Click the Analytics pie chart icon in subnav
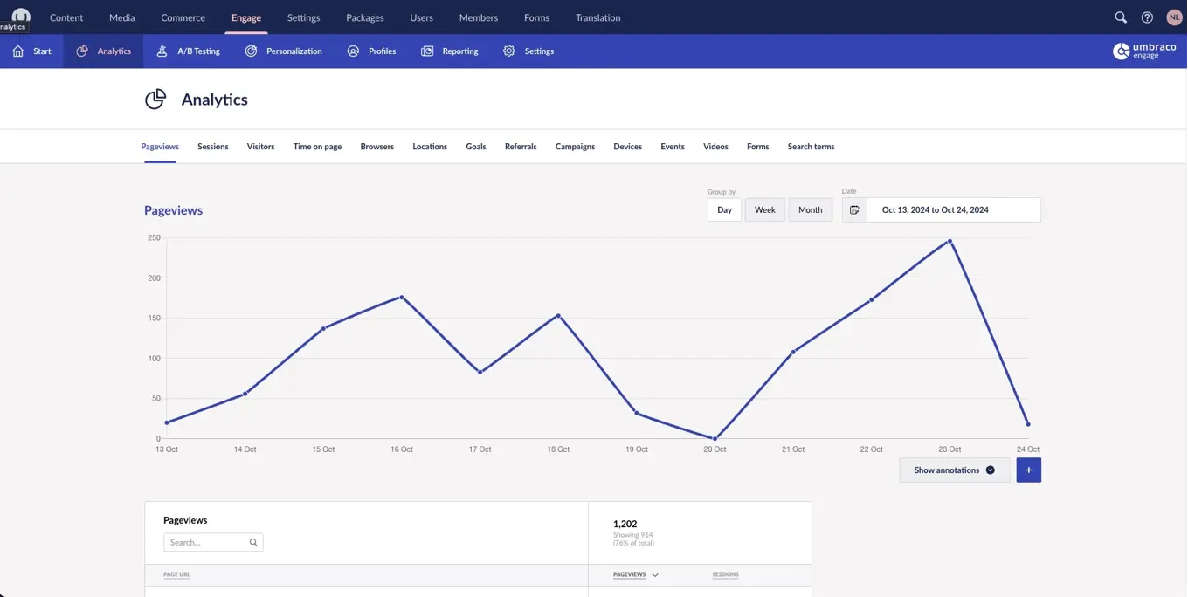1188x597 pixels. point(82,51)
